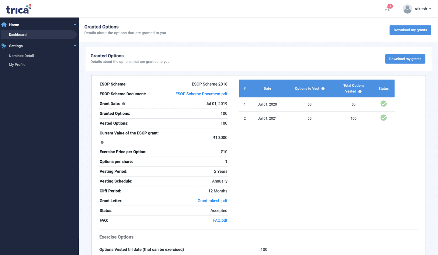Open the announcements megaphone notifications
This screenshot has width=438, height=255.
click(388, 9)
